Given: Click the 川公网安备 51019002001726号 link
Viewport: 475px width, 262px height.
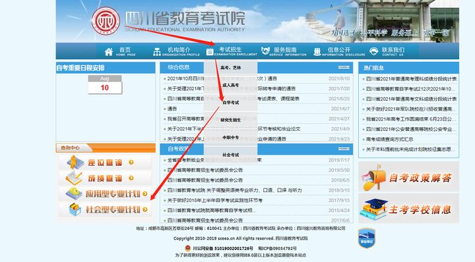Looking at the screenshot, I should click(x=223, y=248).
